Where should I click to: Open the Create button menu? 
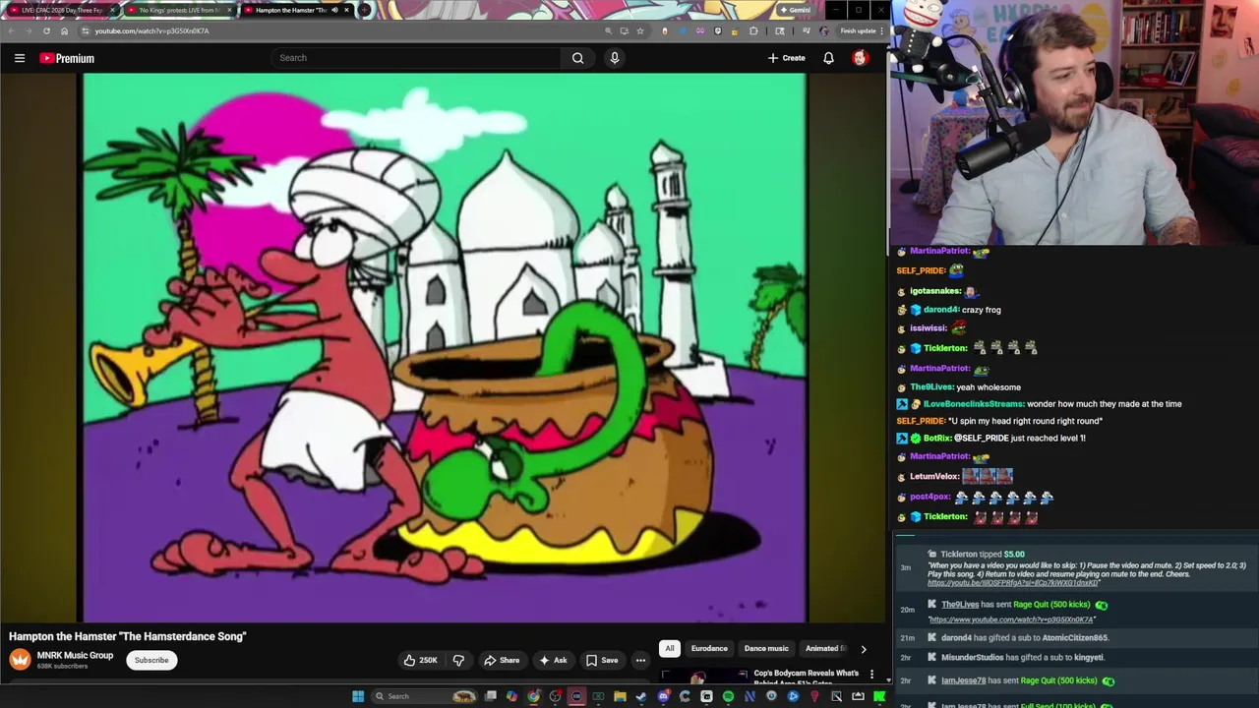click(x=787, y=58)
